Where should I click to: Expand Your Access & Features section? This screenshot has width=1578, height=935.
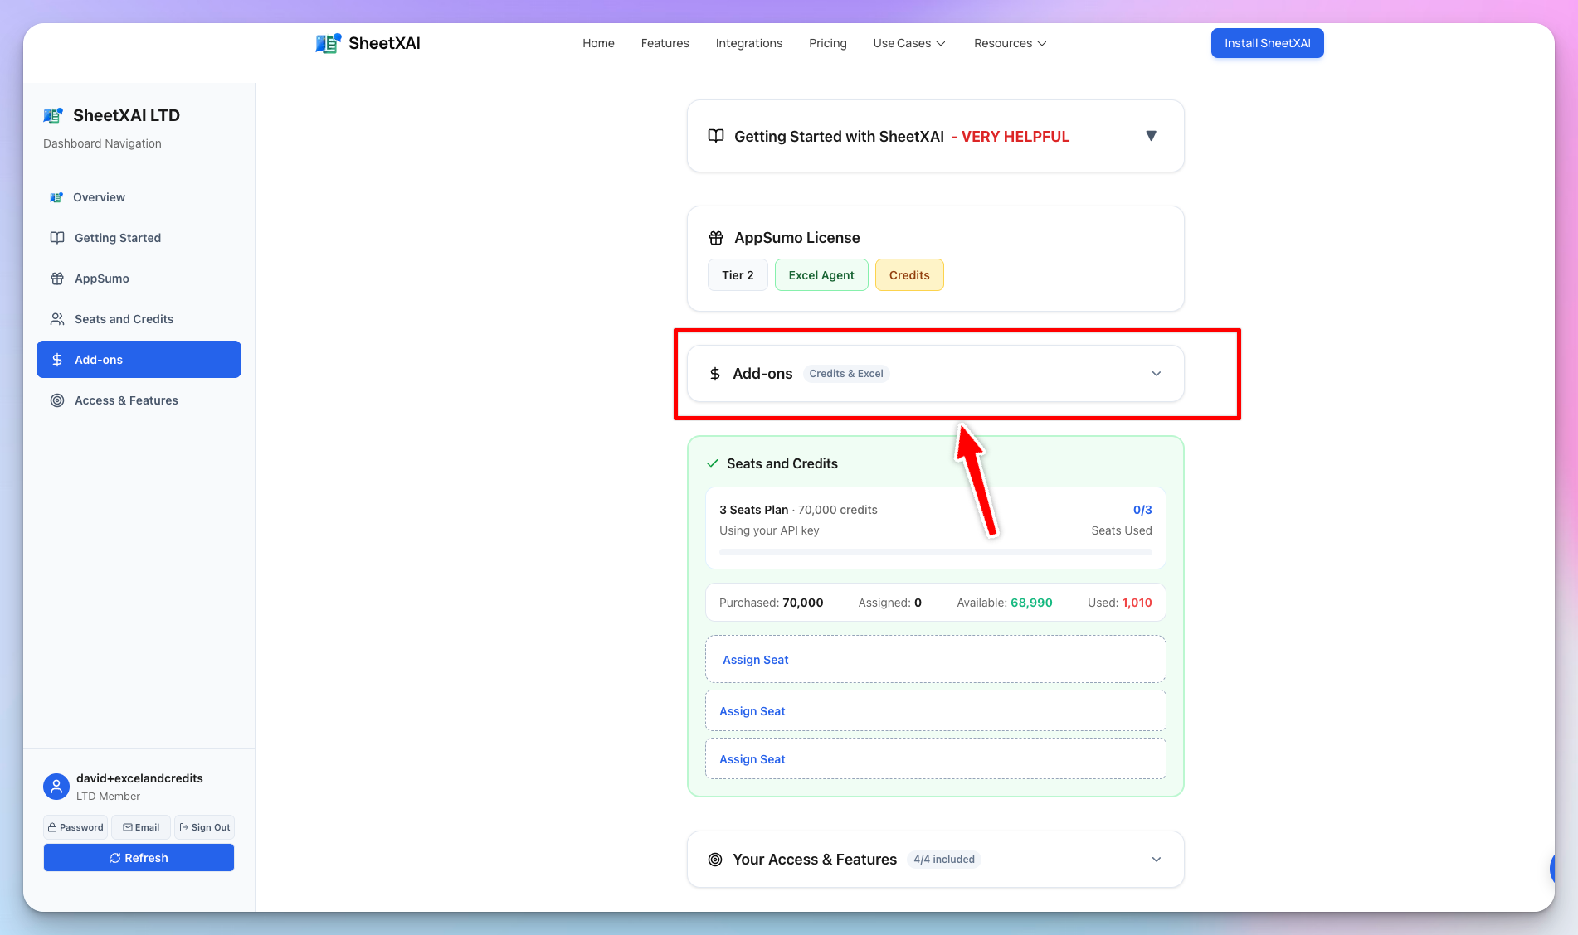(x=1157, y=859)
